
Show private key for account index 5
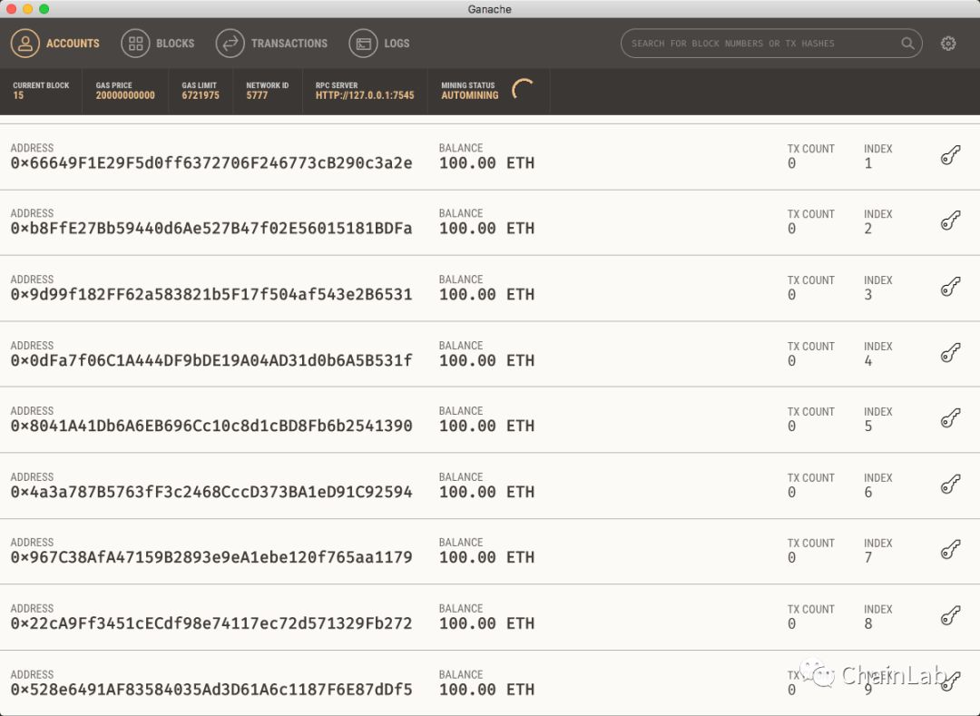pos(951,418)
